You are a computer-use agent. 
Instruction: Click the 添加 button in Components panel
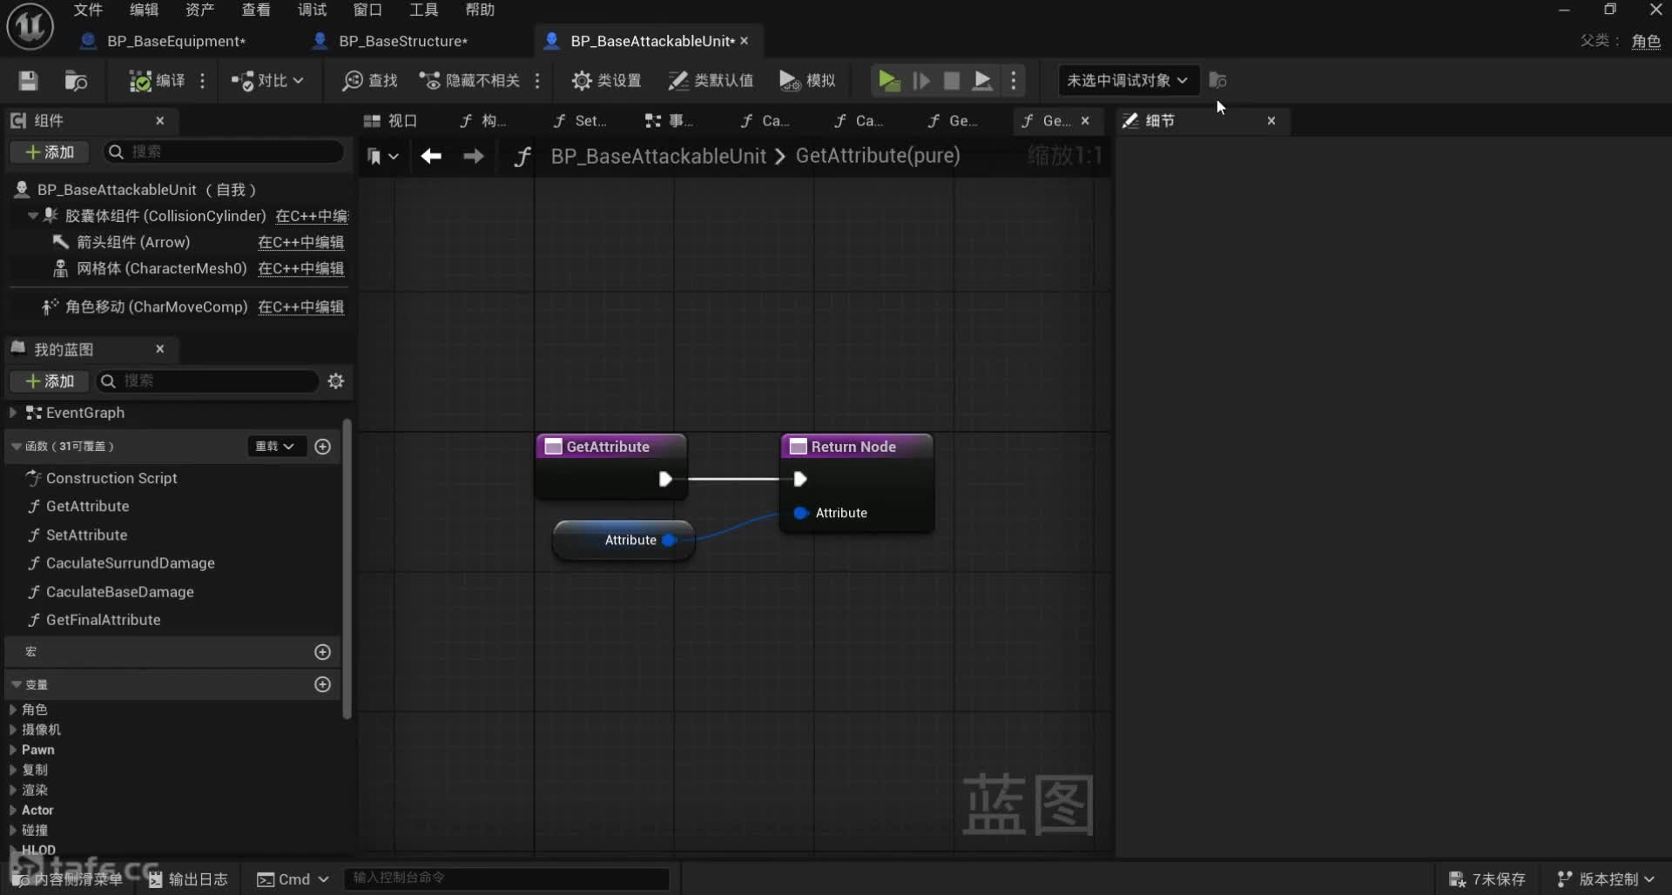(x=50, y=152)
